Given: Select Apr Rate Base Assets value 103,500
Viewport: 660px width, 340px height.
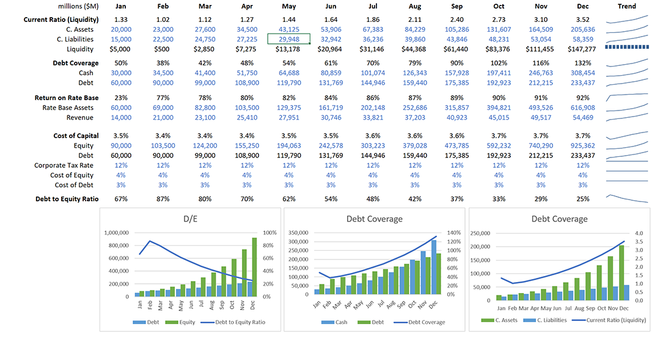Looking at the screenshot, I should (x=247, y=108).
